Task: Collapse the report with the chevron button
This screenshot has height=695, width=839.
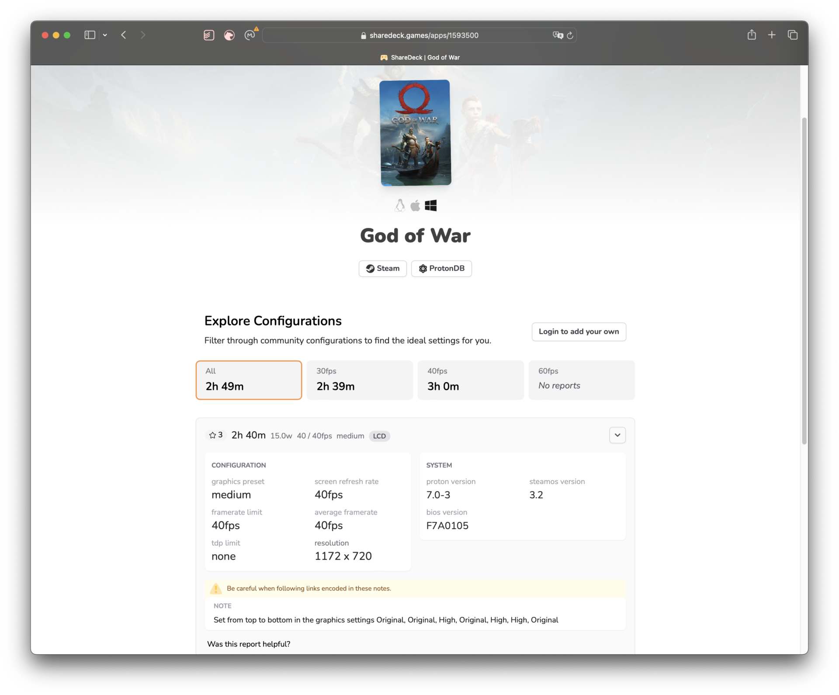Action: [617, 435]
